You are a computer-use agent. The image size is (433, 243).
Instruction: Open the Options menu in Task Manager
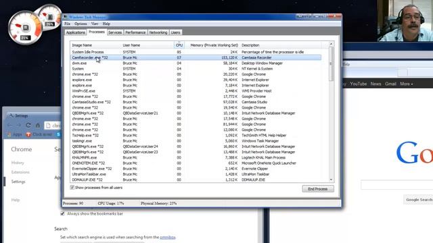81,24
